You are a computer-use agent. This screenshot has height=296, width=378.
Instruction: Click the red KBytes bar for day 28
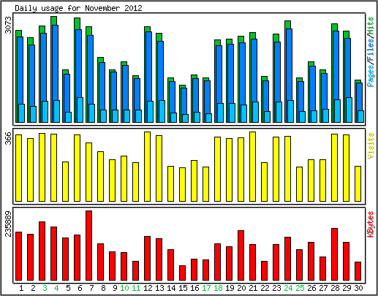[335, 254]
